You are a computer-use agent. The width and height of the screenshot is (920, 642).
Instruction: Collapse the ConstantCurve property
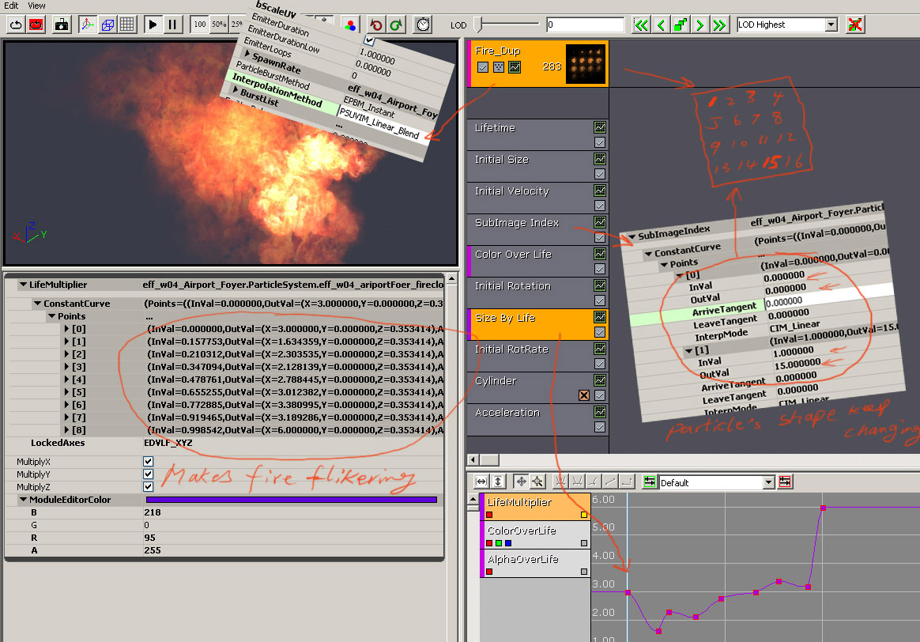pyautogui.click(x=37, y=304)
